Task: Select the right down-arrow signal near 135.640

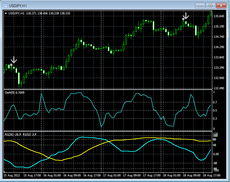Action: 186,16
